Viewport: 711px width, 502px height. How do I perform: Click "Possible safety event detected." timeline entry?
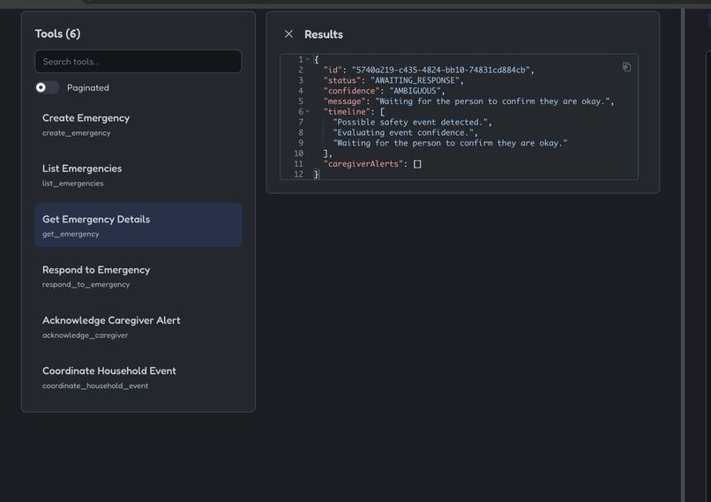click(x=410, y=122)
